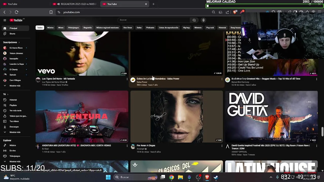The image size is (324, 182).
Task: Switch to REGGAETON 2025 browser tab
Action: click(x=75, y=4)
